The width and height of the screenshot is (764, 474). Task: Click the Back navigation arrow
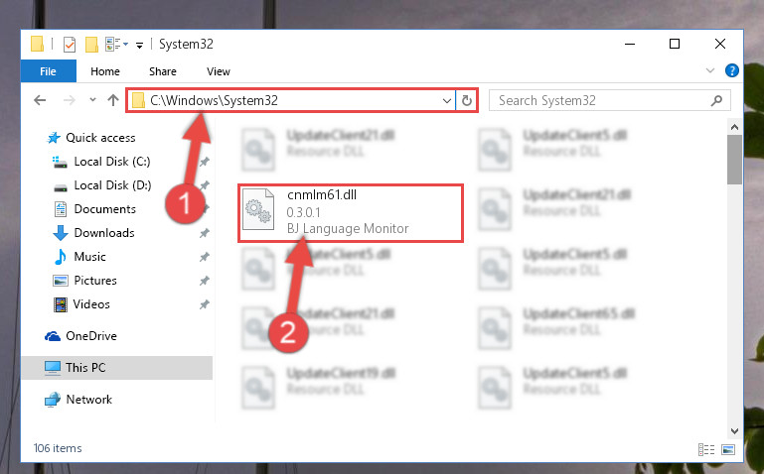[x=40, y=100]
